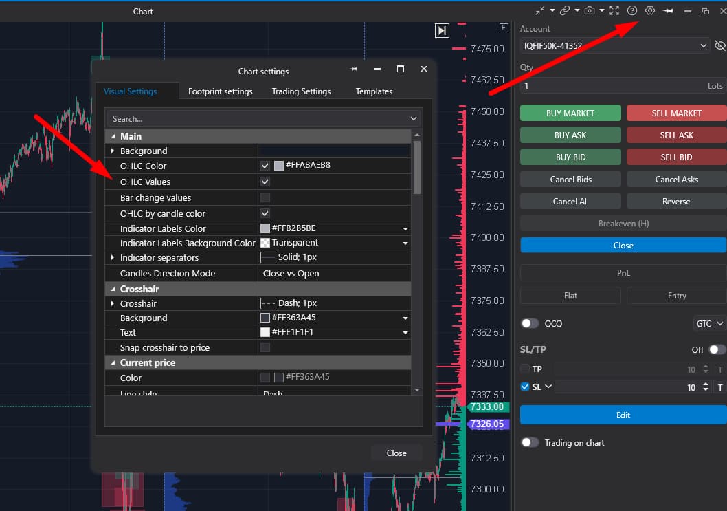Pin the Chart settings dialog
This screenshot has height=511, width=727.
(x=353, y=69)
